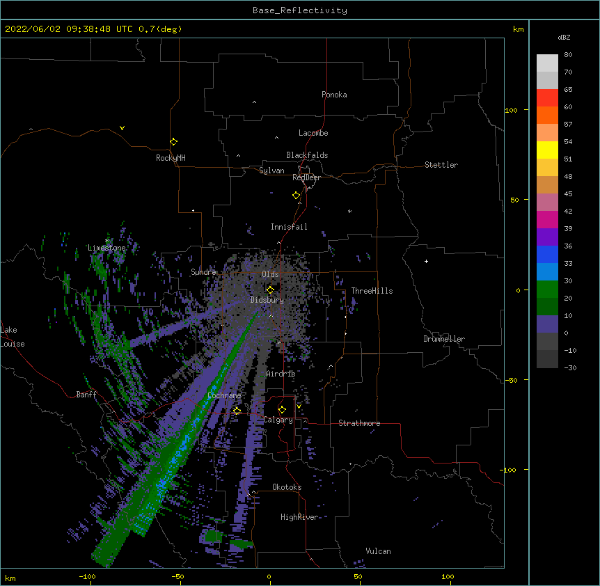Click the Airdrie label
The image size is (600, 586).
[281, 374]
